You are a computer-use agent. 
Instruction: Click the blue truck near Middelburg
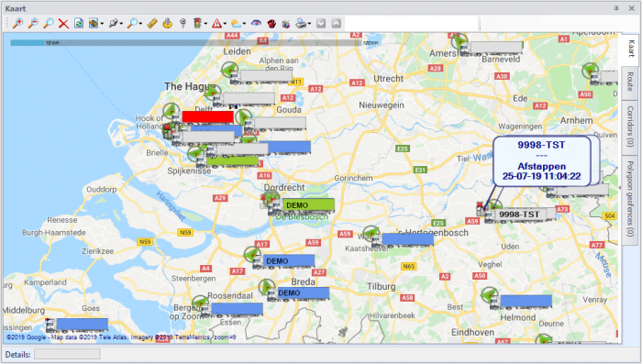tap(77, 325)
